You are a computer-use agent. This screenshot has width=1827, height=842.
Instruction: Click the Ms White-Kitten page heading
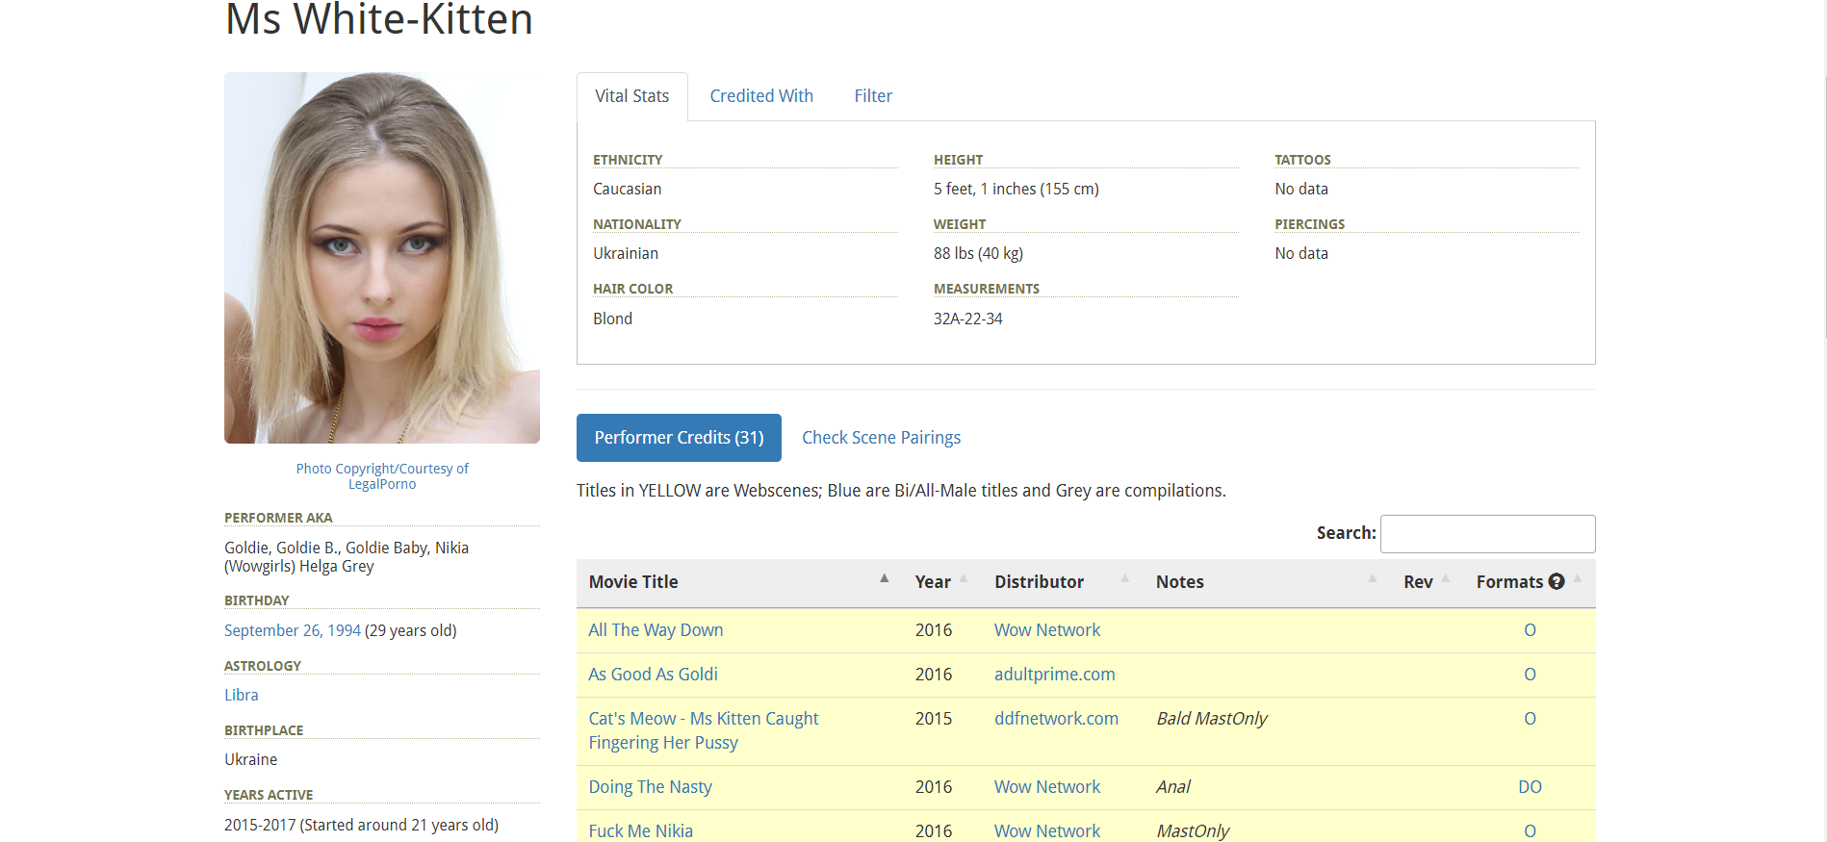click(379, 19)
